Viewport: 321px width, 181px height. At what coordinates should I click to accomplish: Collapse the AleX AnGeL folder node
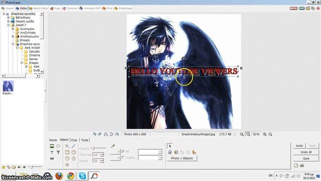click(17, 48)
